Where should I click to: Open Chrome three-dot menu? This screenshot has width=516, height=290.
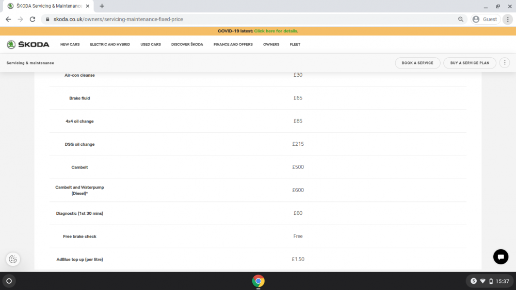click(508, 20)
